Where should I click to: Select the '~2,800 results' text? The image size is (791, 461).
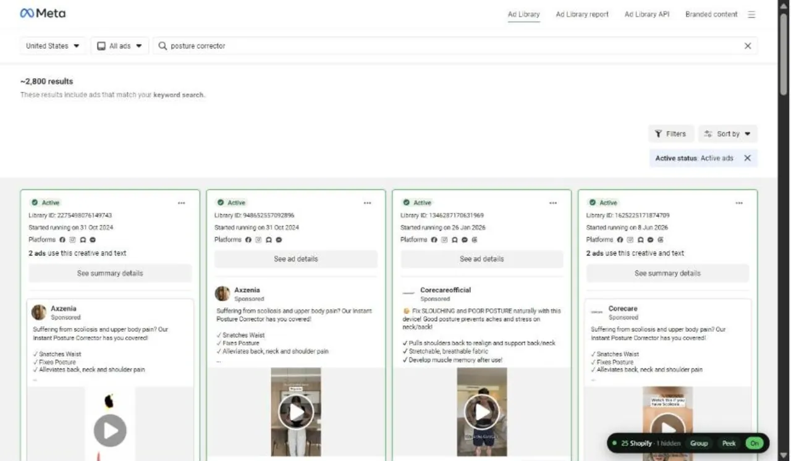47,81
